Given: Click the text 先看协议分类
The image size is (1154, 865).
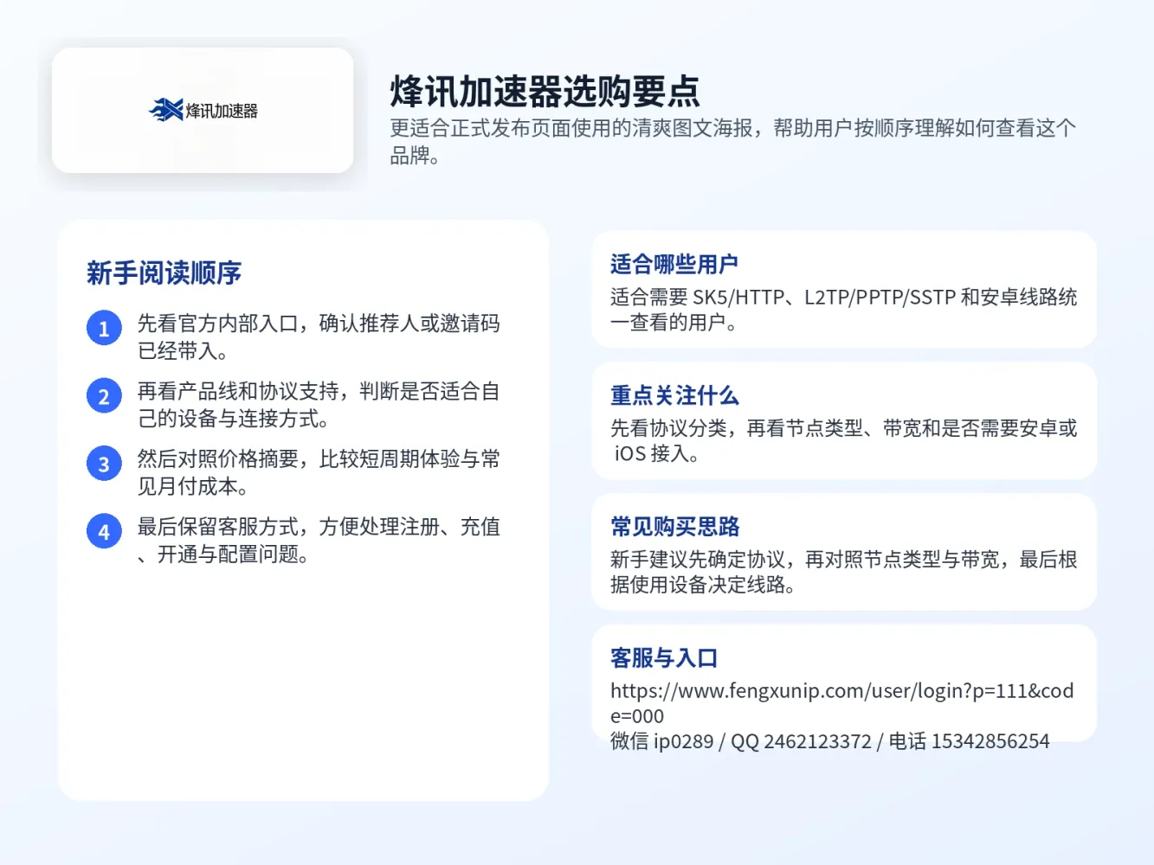Looking at the screenshot, I should [x=843, y=440].
